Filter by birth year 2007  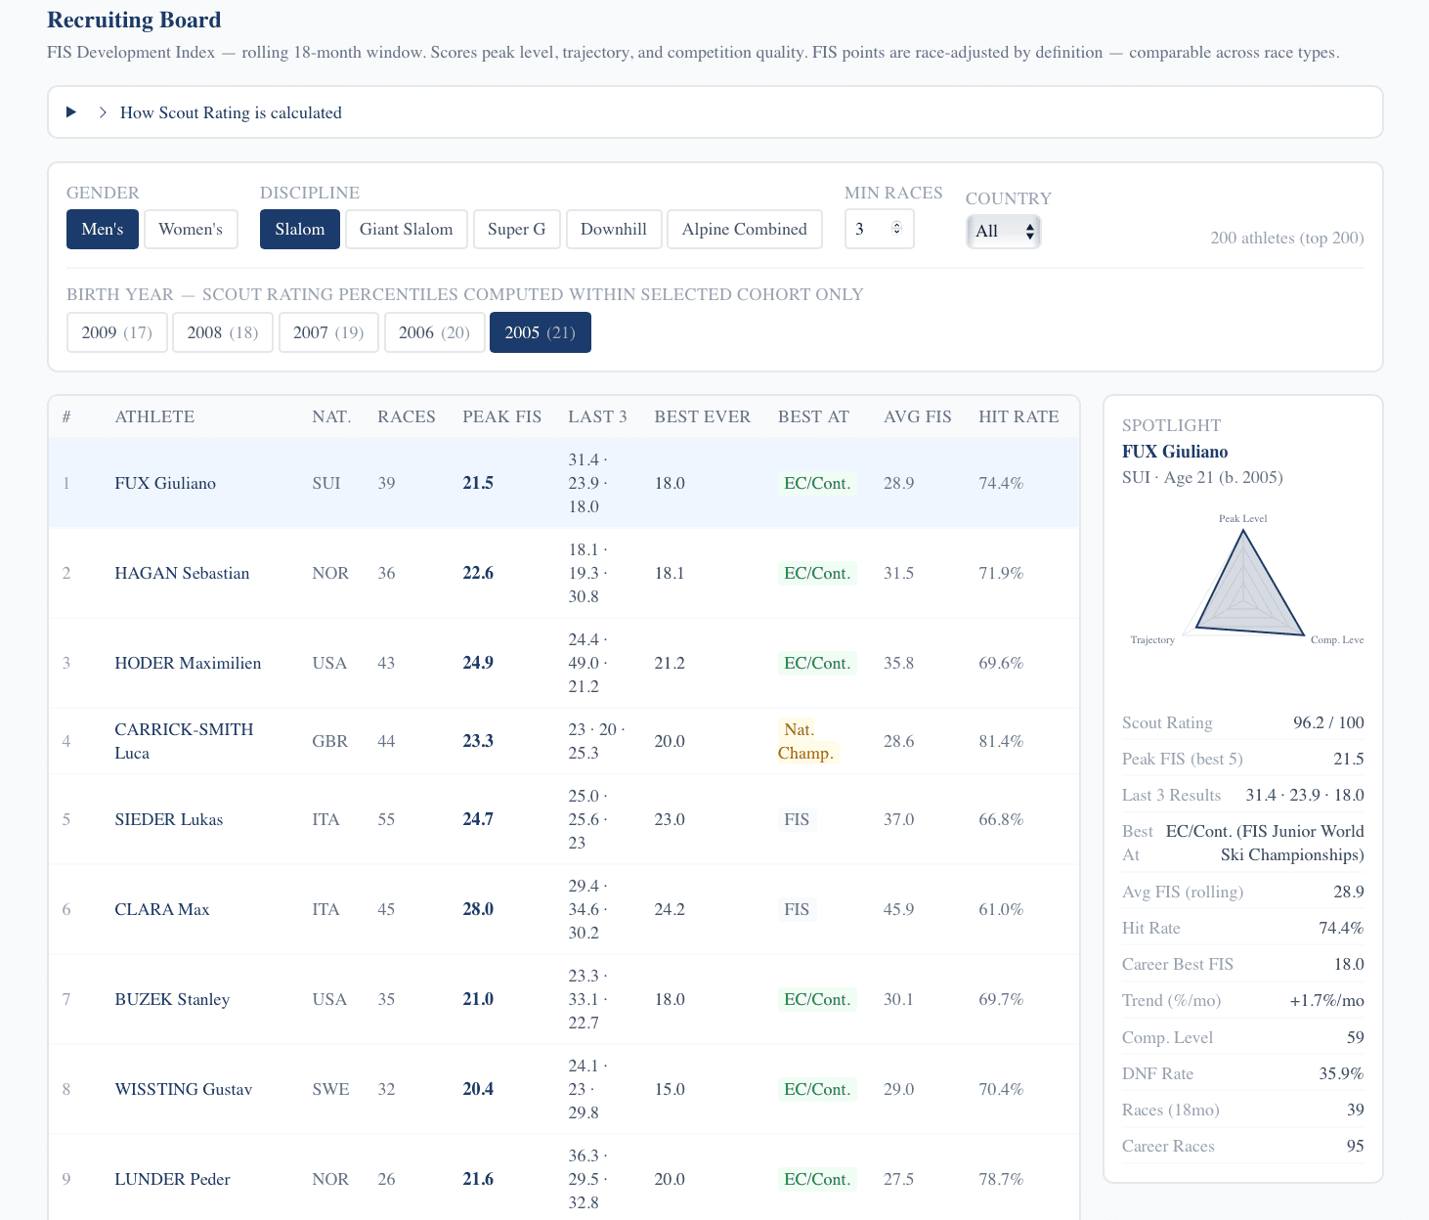[x=327, y=332]
